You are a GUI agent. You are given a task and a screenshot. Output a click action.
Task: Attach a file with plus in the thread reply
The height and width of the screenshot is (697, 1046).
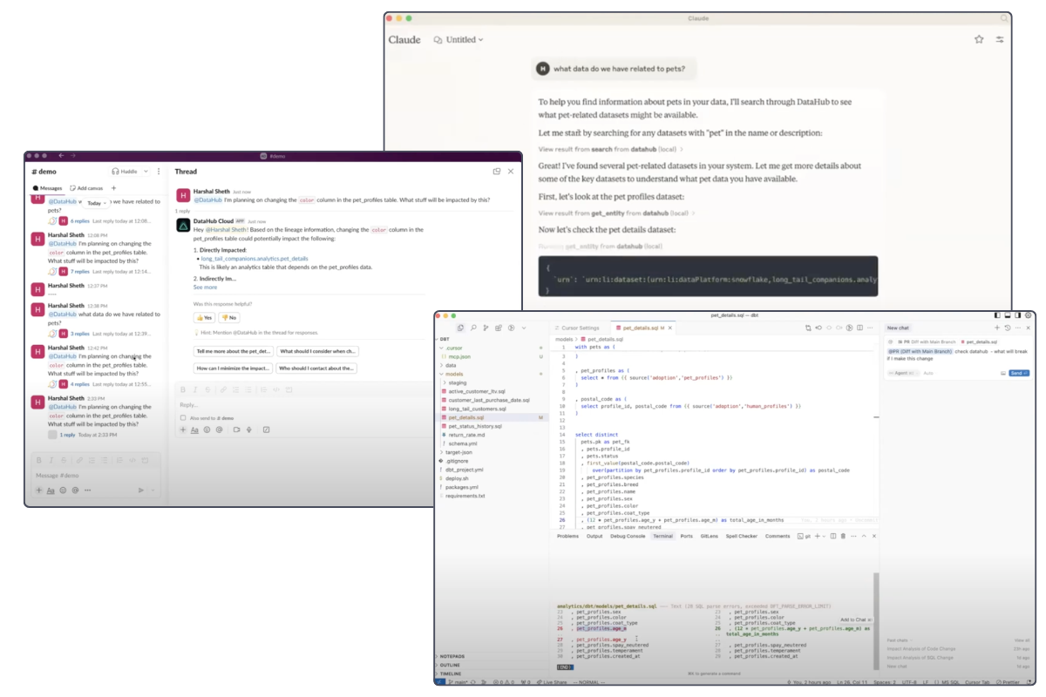183,430
